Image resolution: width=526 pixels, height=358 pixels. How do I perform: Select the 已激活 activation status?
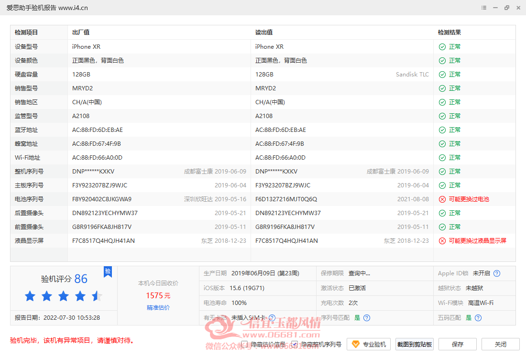(357, 288)
